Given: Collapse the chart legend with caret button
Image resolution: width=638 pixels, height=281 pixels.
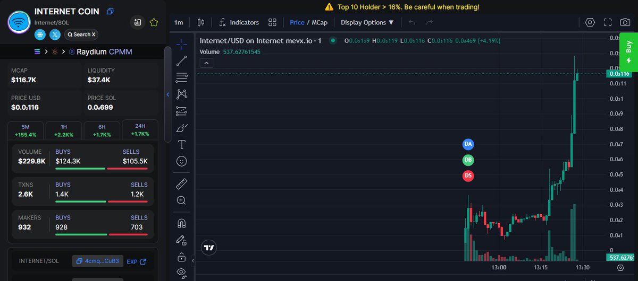Looking at the screenshot, I should [206, 63].
